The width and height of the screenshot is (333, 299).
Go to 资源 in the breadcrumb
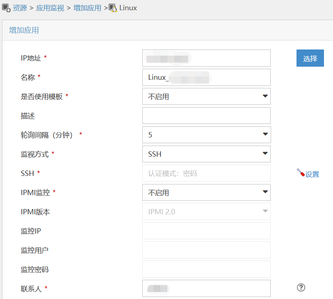coord(20,8)
